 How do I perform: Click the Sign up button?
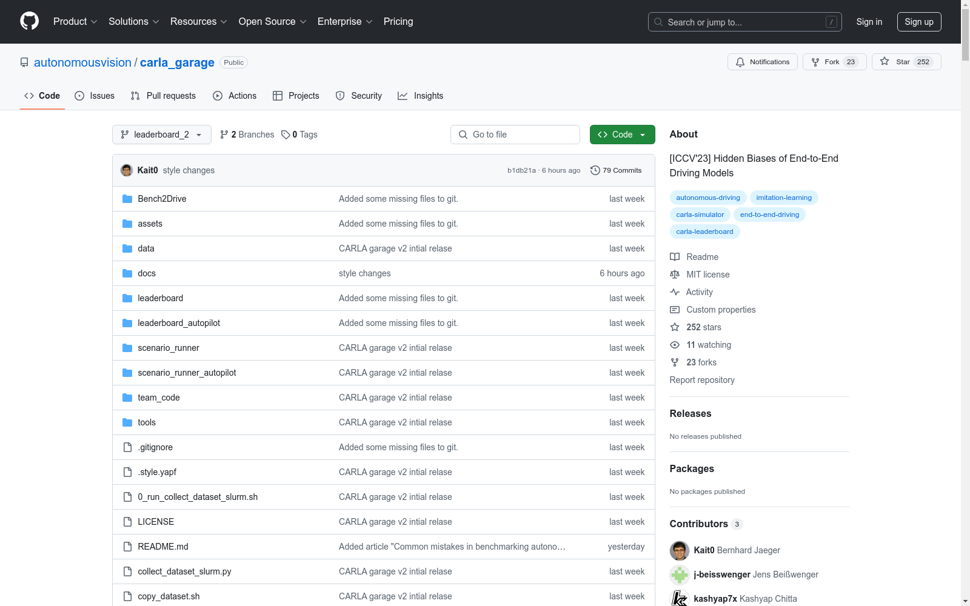[919, 22]
